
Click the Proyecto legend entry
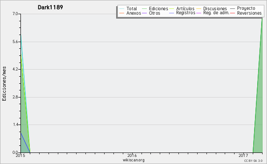(243, 8)
